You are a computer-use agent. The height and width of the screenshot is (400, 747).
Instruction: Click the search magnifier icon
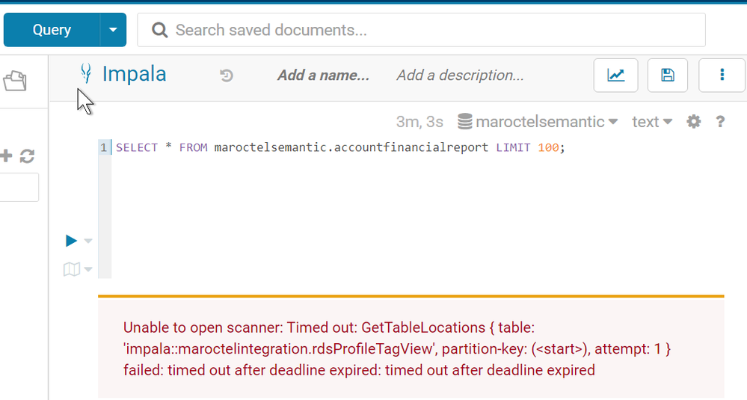[x=159, y=30]
